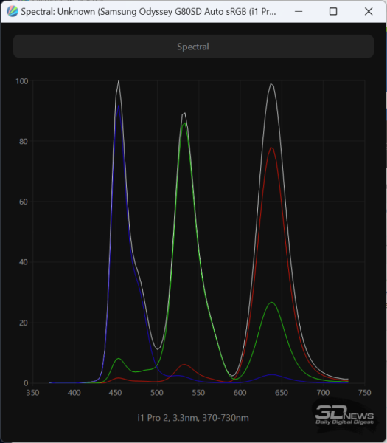This screenshot has width=387, height=443.
Task: Click the 350 label on horizontal axis
Action: point(32,393)
